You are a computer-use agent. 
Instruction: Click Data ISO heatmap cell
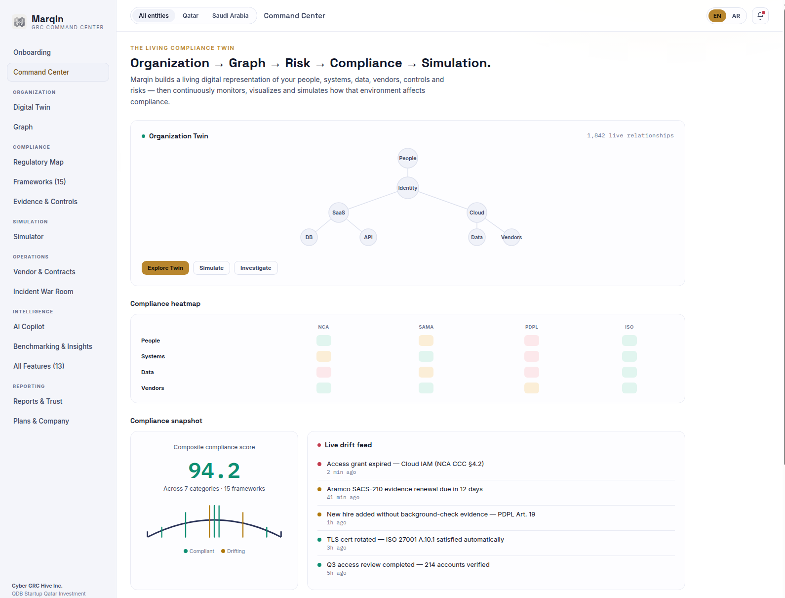pos(629,372)
